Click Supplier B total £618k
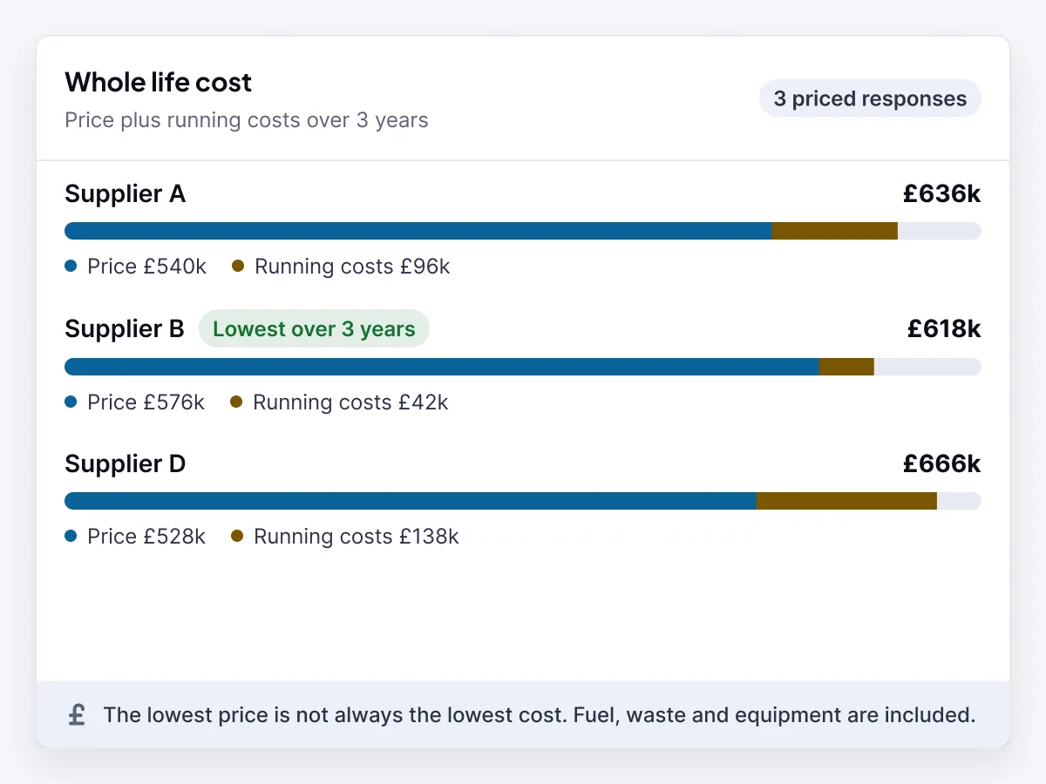The width and height of the screenshot is (1046, 784). (944, 329)
